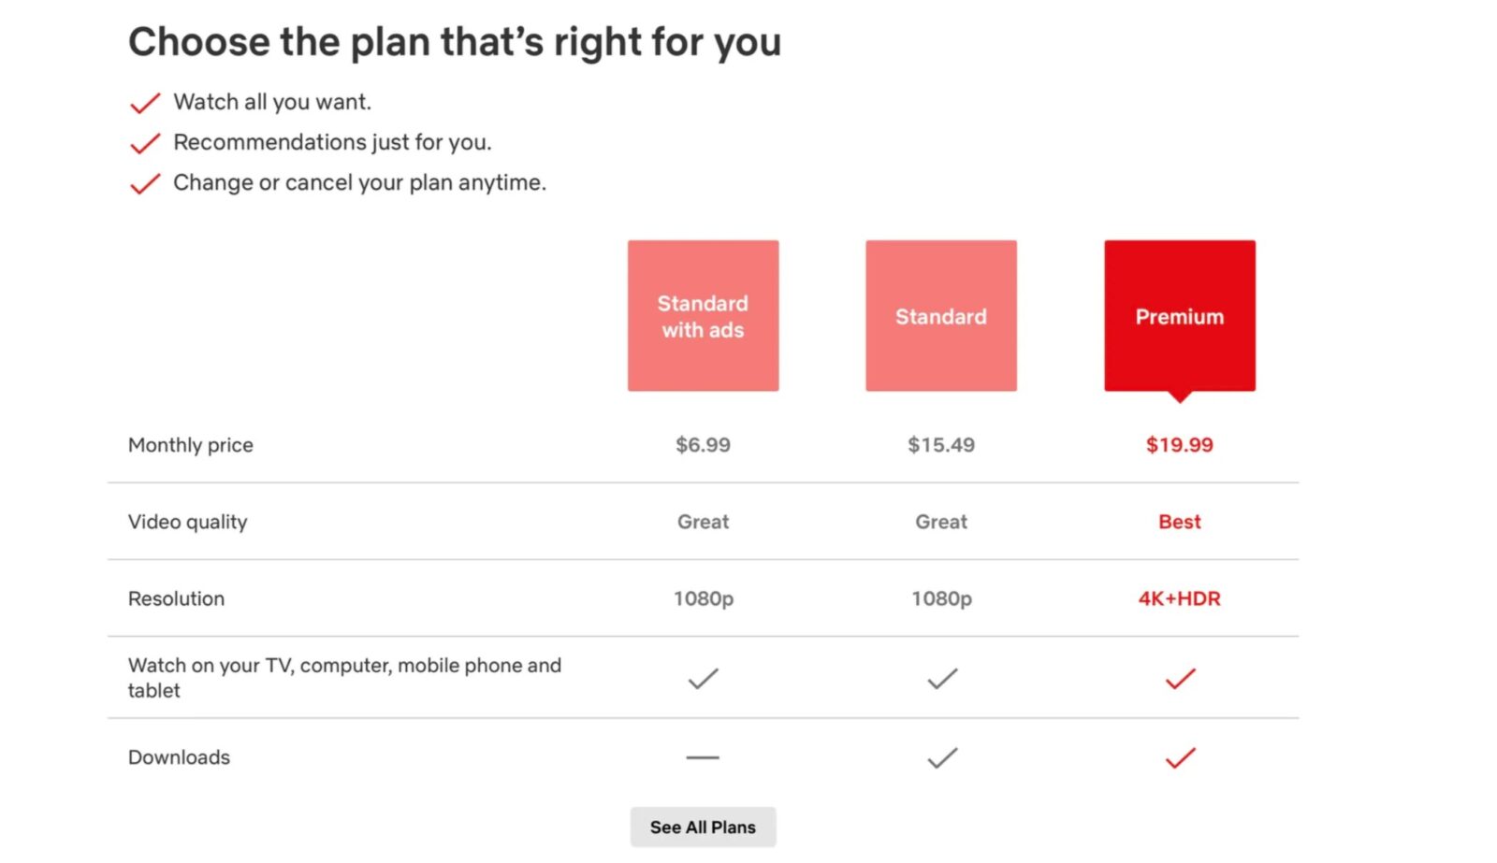Screen dimensions: 1497x863
Task: Select the Premium plan tile
Action: click(1179, 316)
